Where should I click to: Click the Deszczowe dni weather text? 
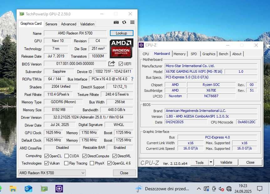click(x=167, y=189)
